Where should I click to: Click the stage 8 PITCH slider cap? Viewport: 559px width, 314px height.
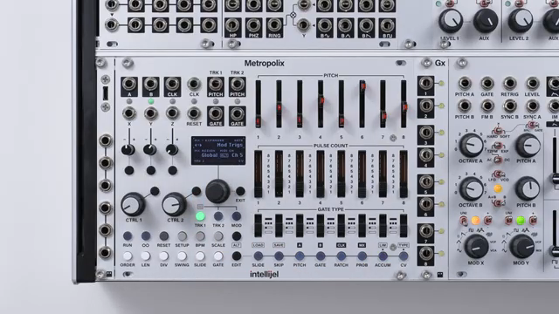pos(404,106)
